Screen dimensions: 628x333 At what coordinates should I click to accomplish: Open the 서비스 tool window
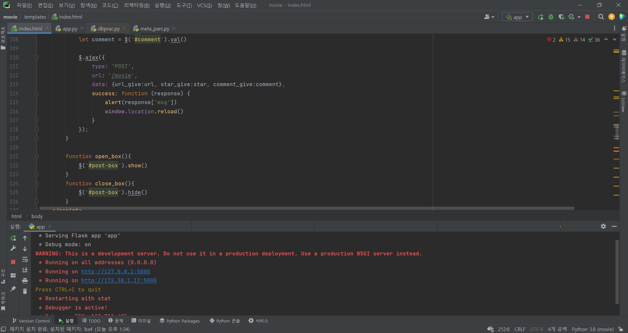point(258,321)
